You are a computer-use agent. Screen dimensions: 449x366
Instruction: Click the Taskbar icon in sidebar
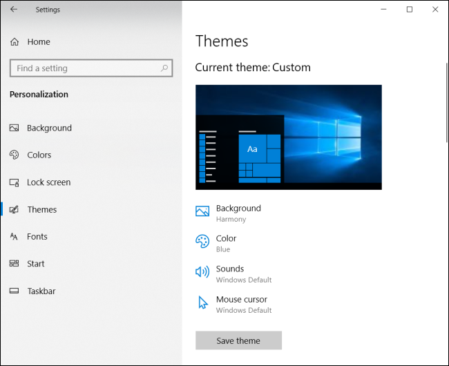(14, 291)
